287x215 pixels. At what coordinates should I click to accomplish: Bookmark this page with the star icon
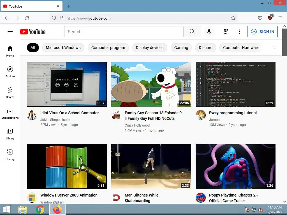233,18
